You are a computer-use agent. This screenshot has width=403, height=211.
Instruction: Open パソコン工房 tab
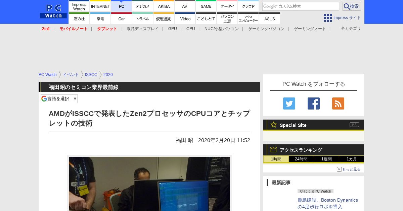click(227, 18)
